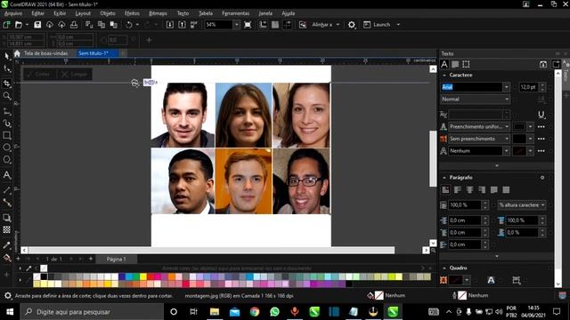Open the Layout menu

[83, 13]
